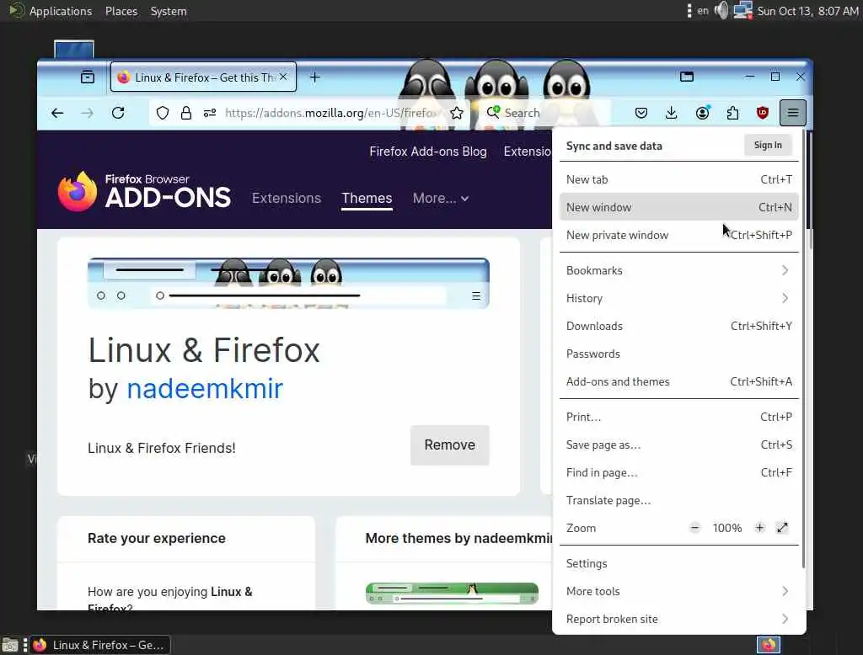Screen dimensions: 863x655
Task: Close the Linux & Firefox tab
Action: pos(283,77)
